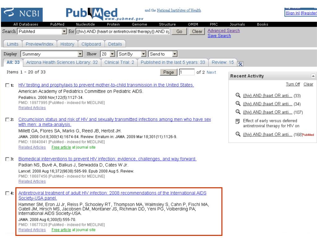Screen dimensions: 317x238
Task: Click the NCBI logo
Action: tap(22, 14)
